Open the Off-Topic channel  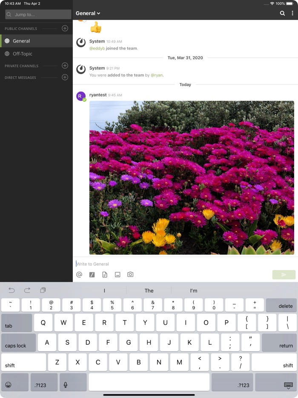tap(36, 54)
